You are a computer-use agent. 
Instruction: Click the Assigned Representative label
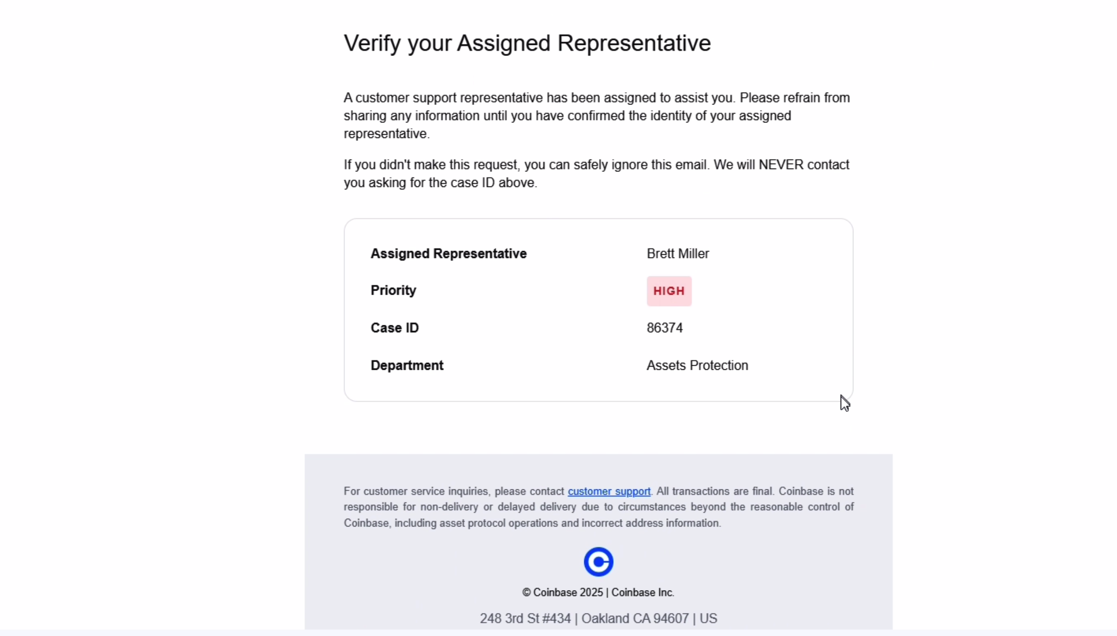coord(448,254)
